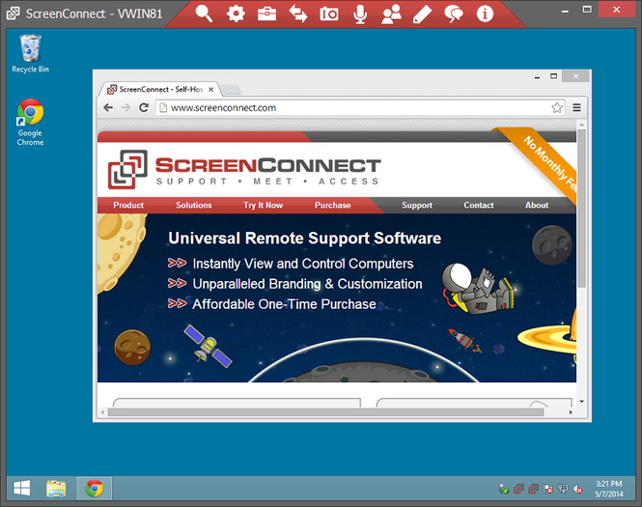This screenshot has height=507, width=642.
Task: Click the ScreenConnect logo on webpage
Action: tap(244, 170)
